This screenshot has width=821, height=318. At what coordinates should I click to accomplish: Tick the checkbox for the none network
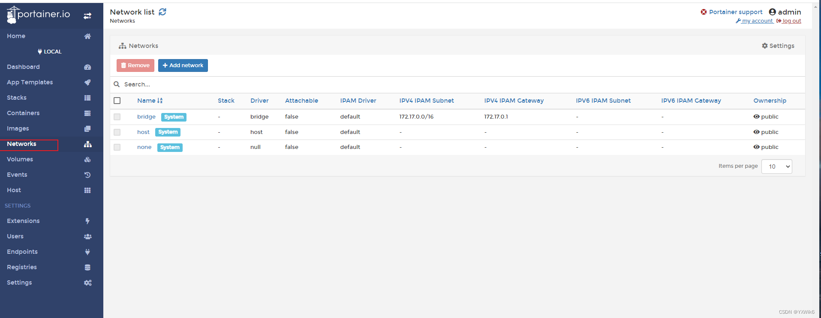[117, 147]
